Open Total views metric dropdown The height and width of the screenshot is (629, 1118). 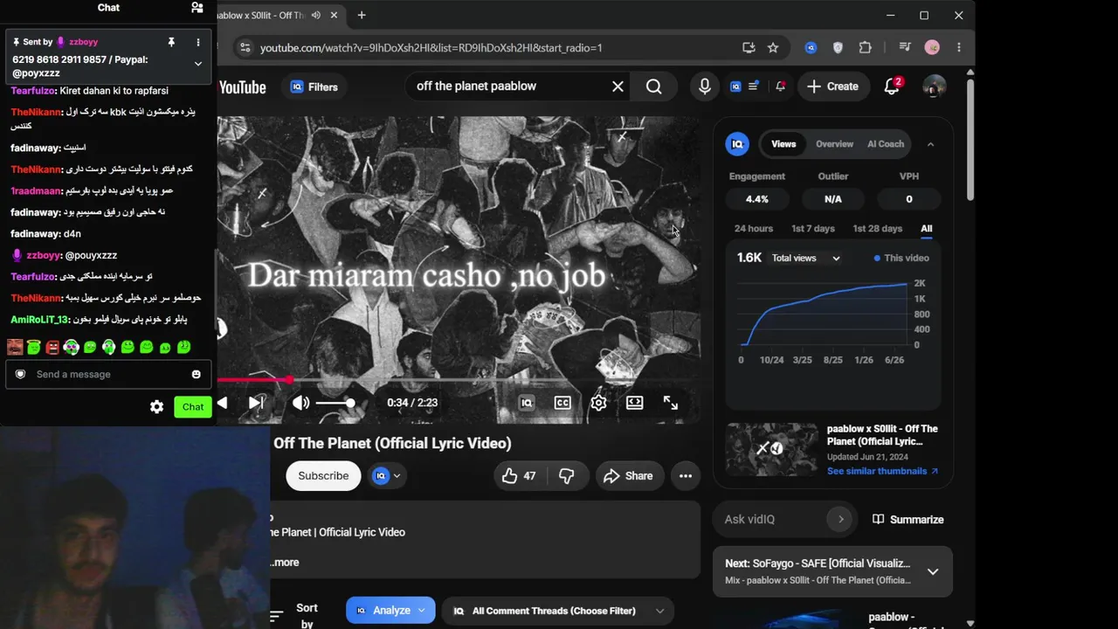point(805,259)
